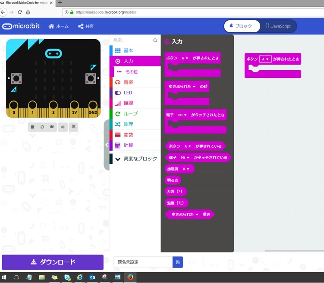Mute the simulator sound
Image resolution: width=324 pixels, height=283 pixels.
point(63,127)
